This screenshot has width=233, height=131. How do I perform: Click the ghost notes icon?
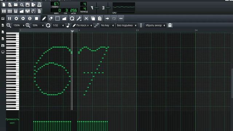[x=170, y=25]
